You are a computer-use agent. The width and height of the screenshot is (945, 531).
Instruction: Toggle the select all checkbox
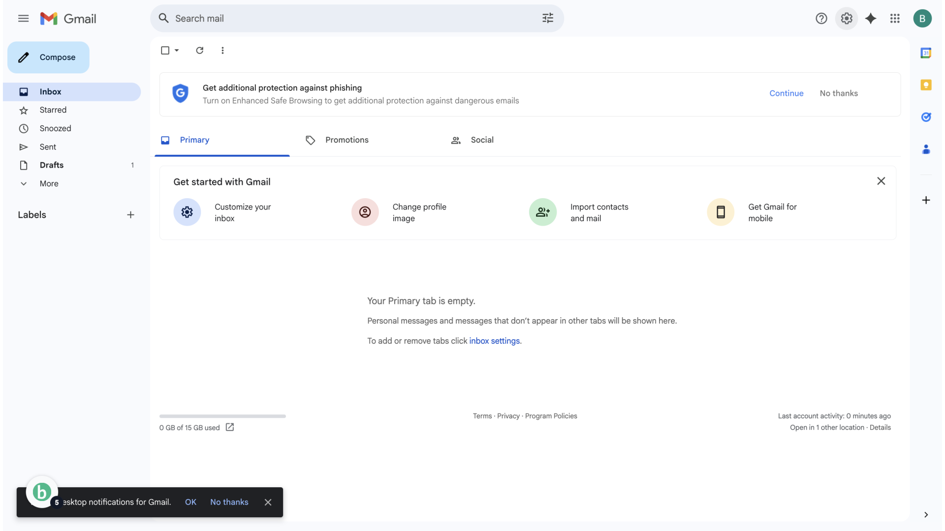tap(165, 50)
